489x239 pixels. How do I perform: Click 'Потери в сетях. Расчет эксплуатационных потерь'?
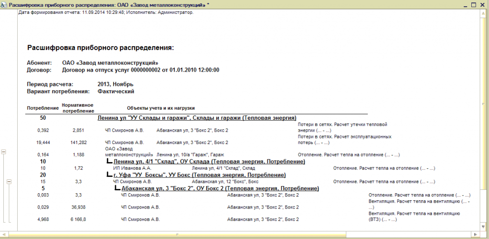(x=344, y=139)
